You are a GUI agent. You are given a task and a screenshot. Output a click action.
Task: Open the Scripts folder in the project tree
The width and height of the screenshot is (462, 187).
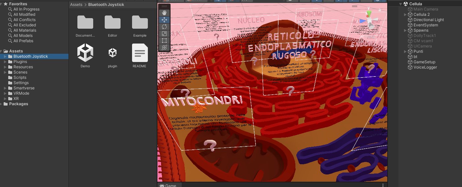point(20,78)
